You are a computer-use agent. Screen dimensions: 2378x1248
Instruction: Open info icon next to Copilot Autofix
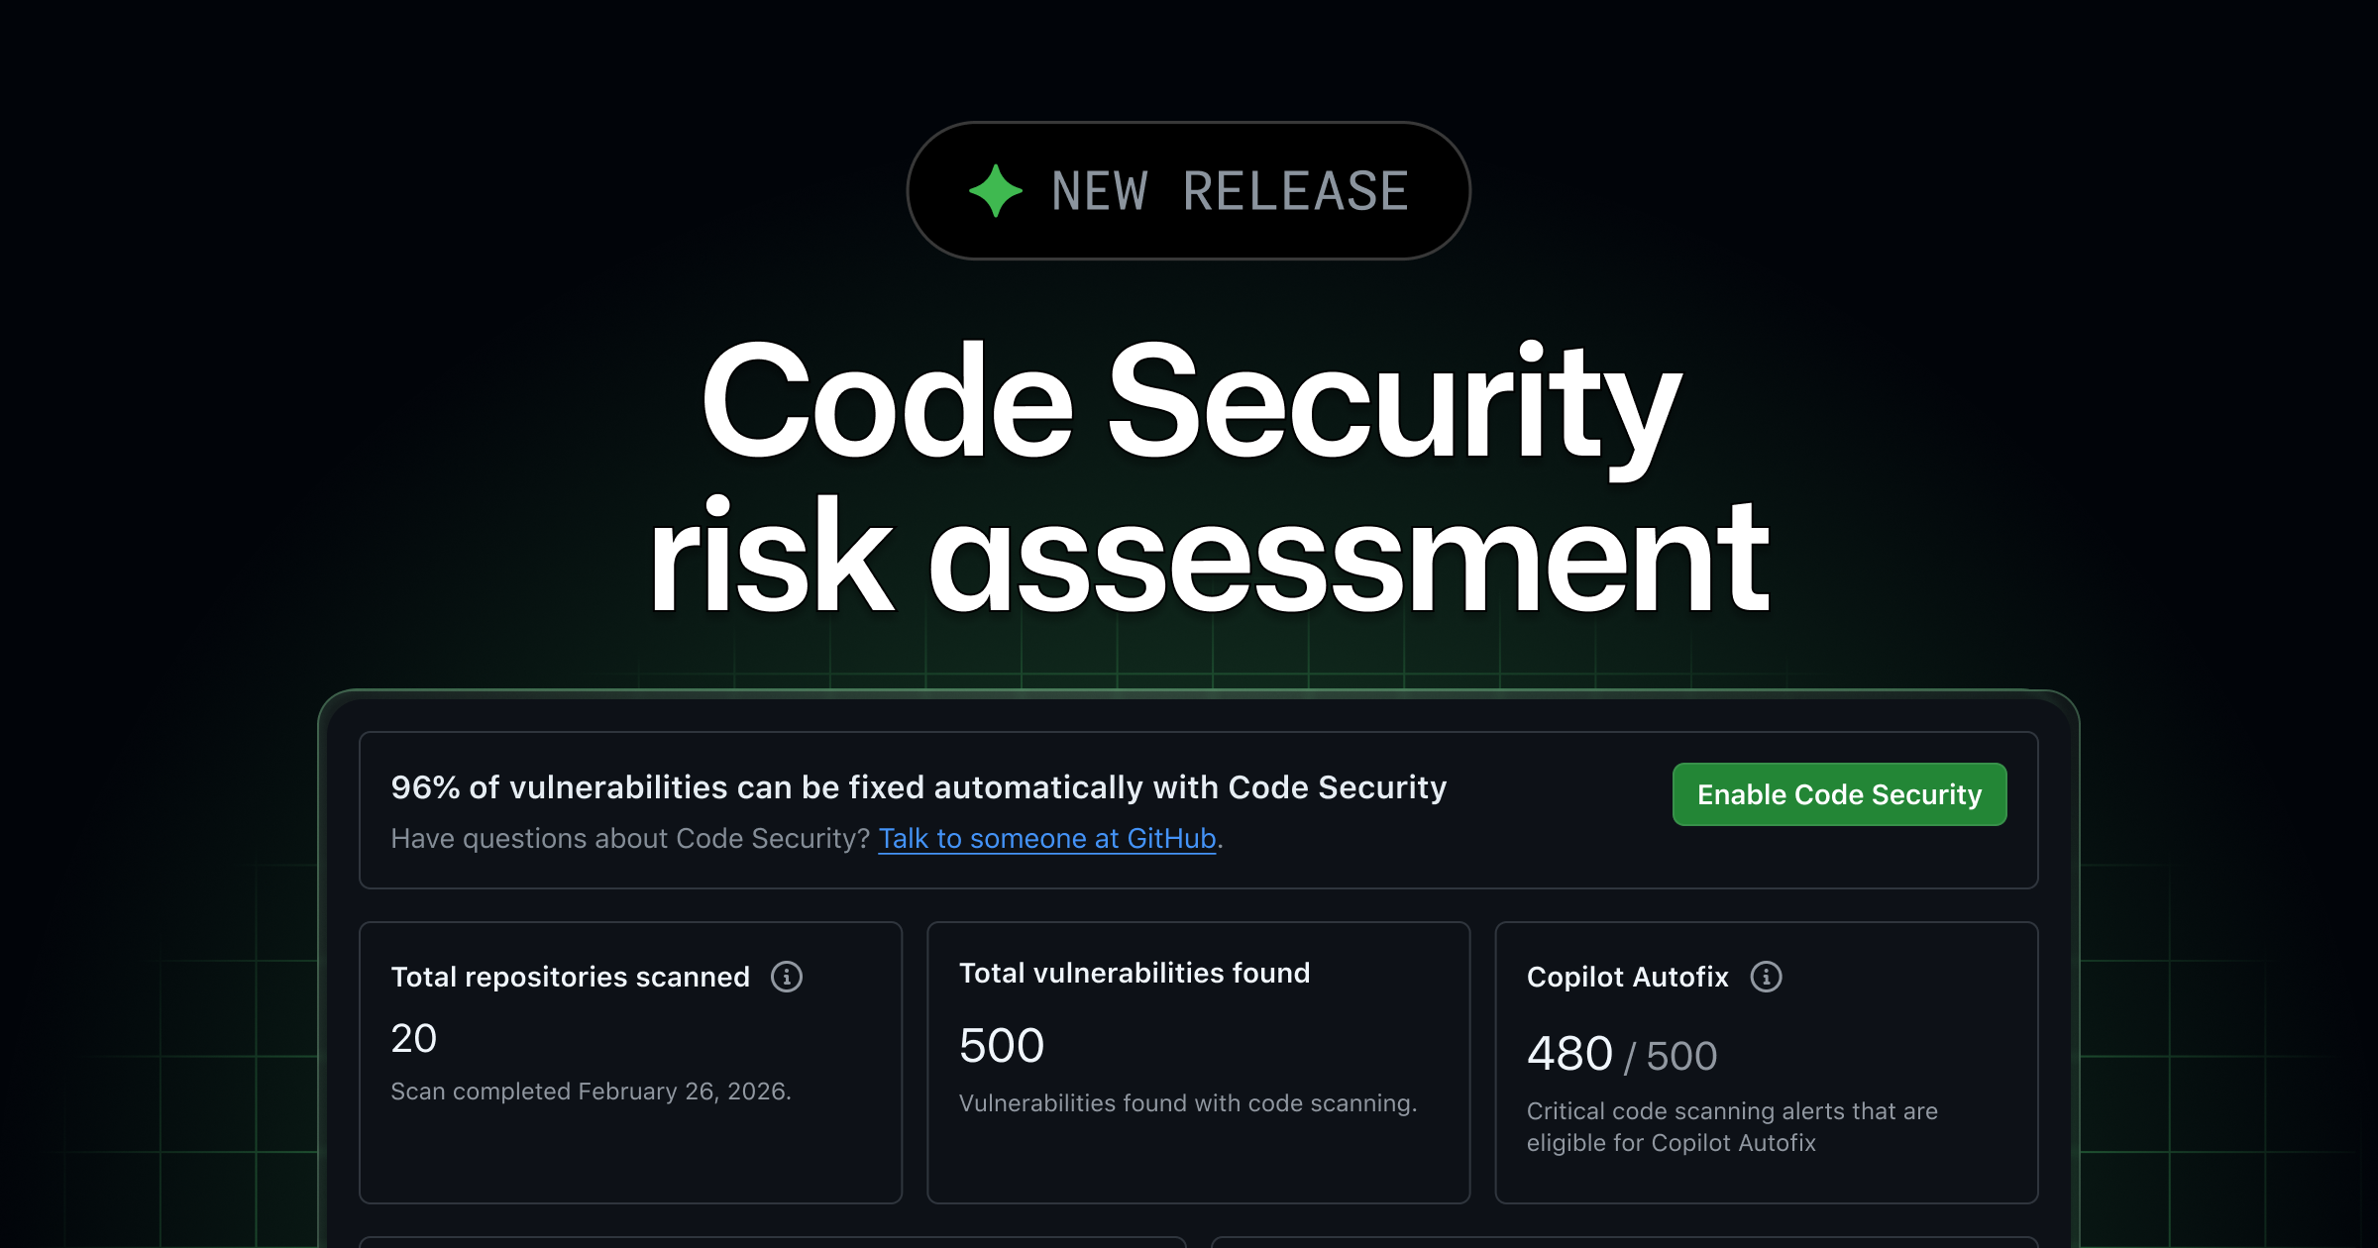1766,977
